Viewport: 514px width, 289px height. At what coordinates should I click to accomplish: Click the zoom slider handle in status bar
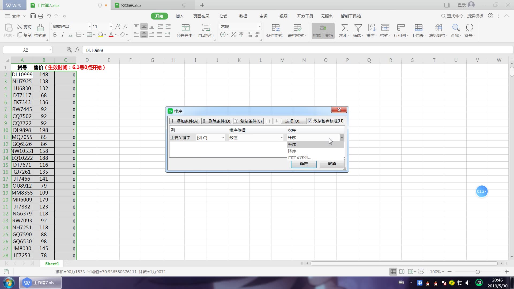coord(478,272)
